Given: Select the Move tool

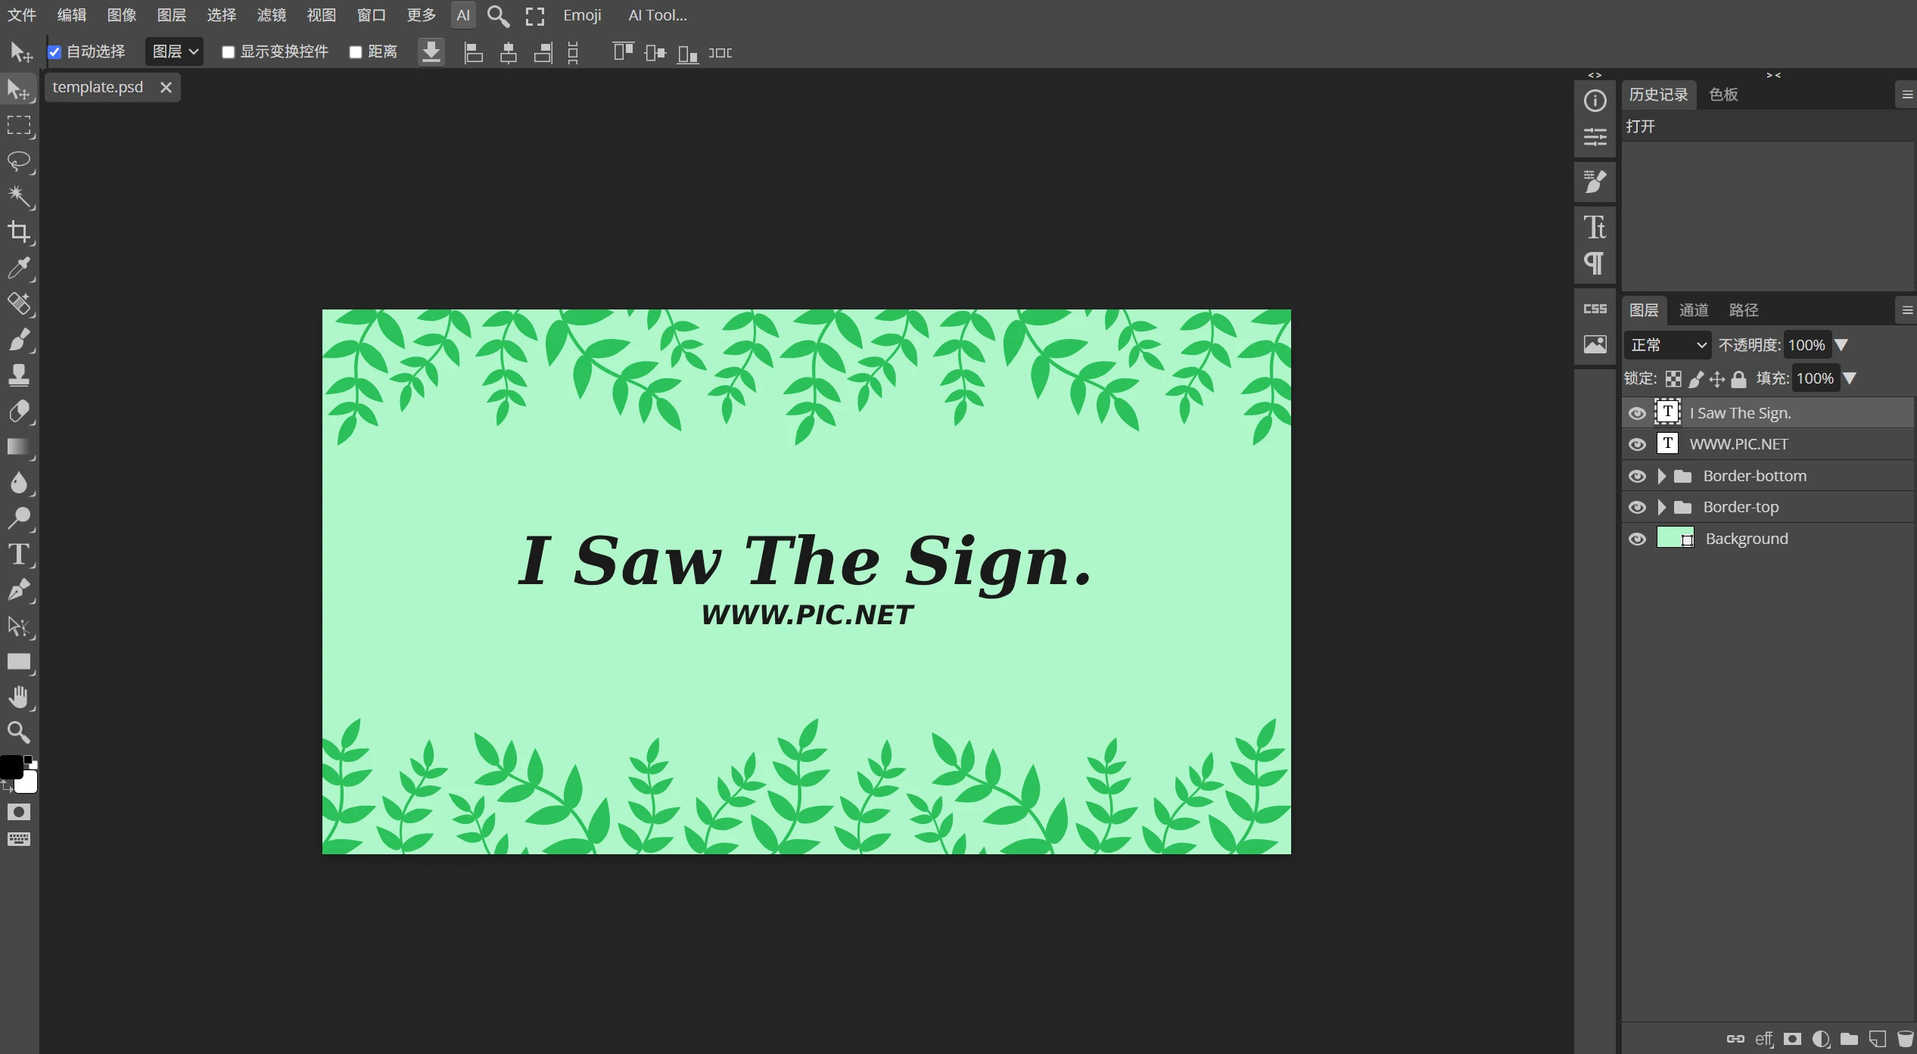Looking at the screenshot, I should (19, 90).
